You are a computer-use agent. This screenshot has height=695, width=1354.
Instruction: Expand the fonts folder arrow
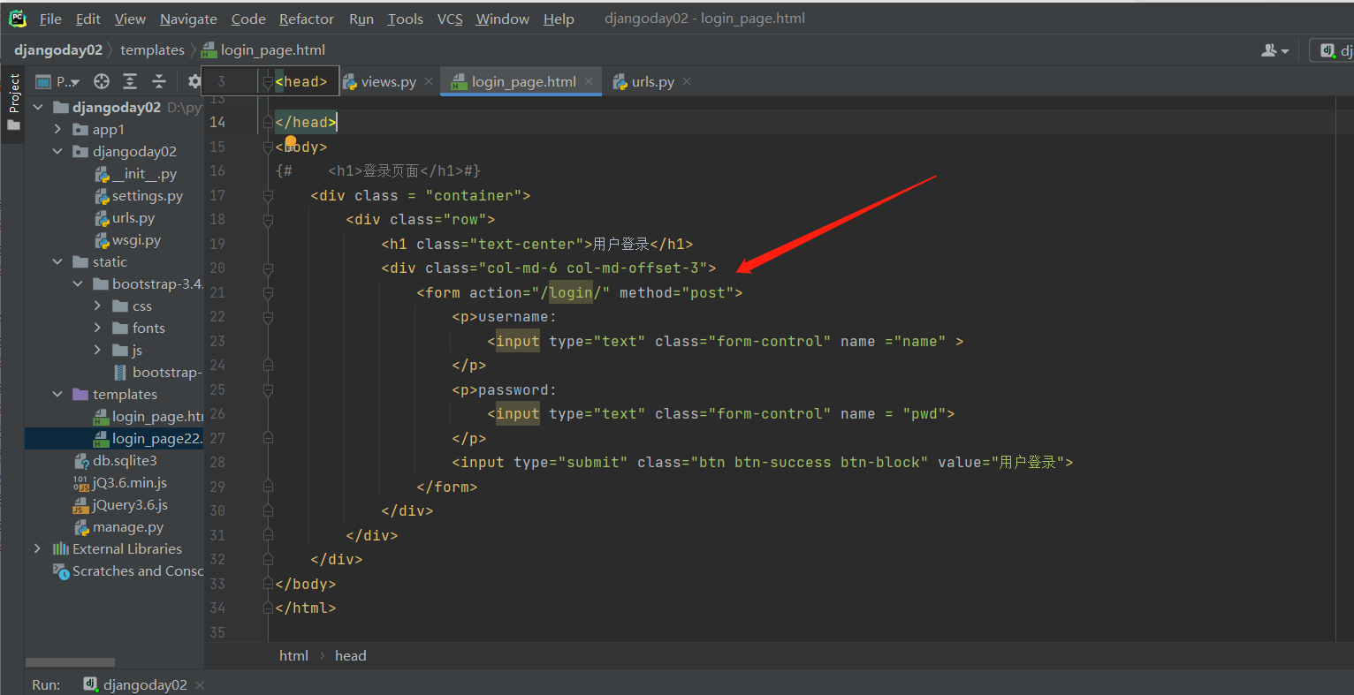[97, 329]
